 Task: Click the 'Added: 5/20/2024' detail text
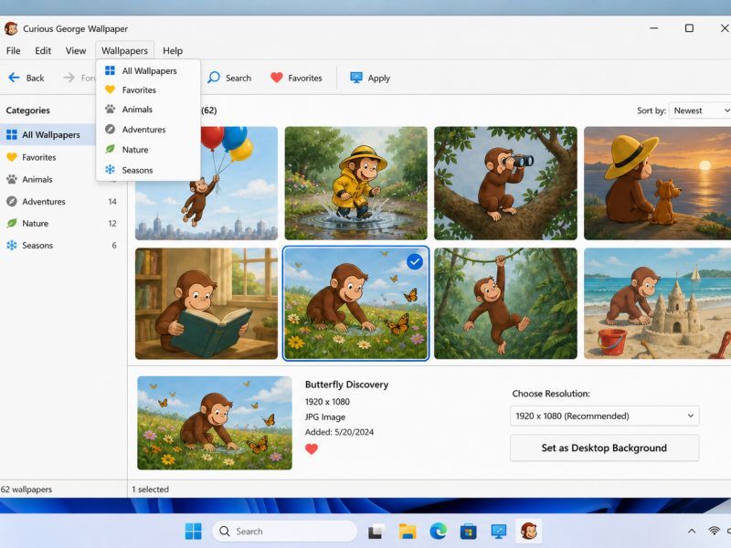click(339, 432)
